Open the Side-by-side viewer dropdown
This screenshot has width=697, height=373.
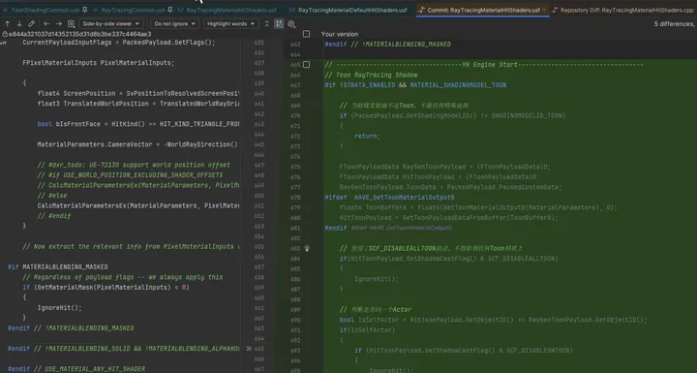point(110,23)
